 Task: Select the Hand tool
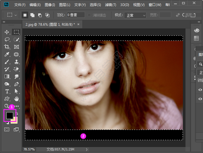16,99
